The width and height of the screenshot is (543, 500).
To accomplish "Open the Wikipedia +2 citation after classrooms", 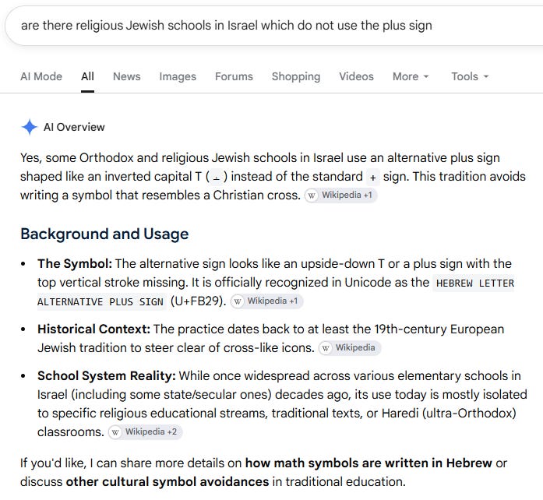I will (x=145, y=432).
